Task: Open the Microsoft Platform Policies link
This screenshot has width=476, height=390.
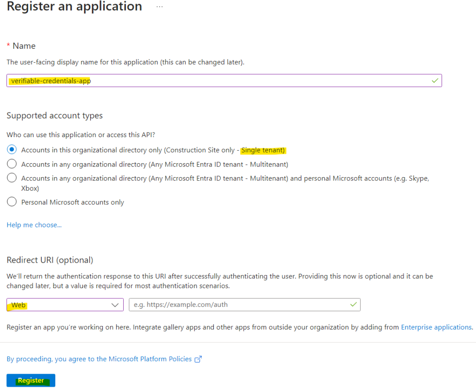Action: point(99,359)
